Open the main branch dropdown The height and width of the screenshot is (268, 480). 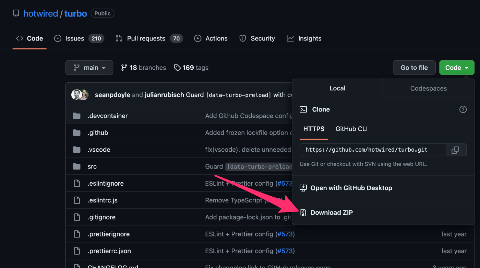[89, 68]
